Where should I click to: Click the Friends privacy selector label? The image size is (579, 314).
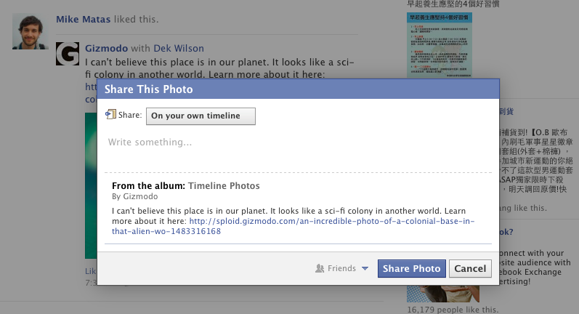(x=341, y=268)
